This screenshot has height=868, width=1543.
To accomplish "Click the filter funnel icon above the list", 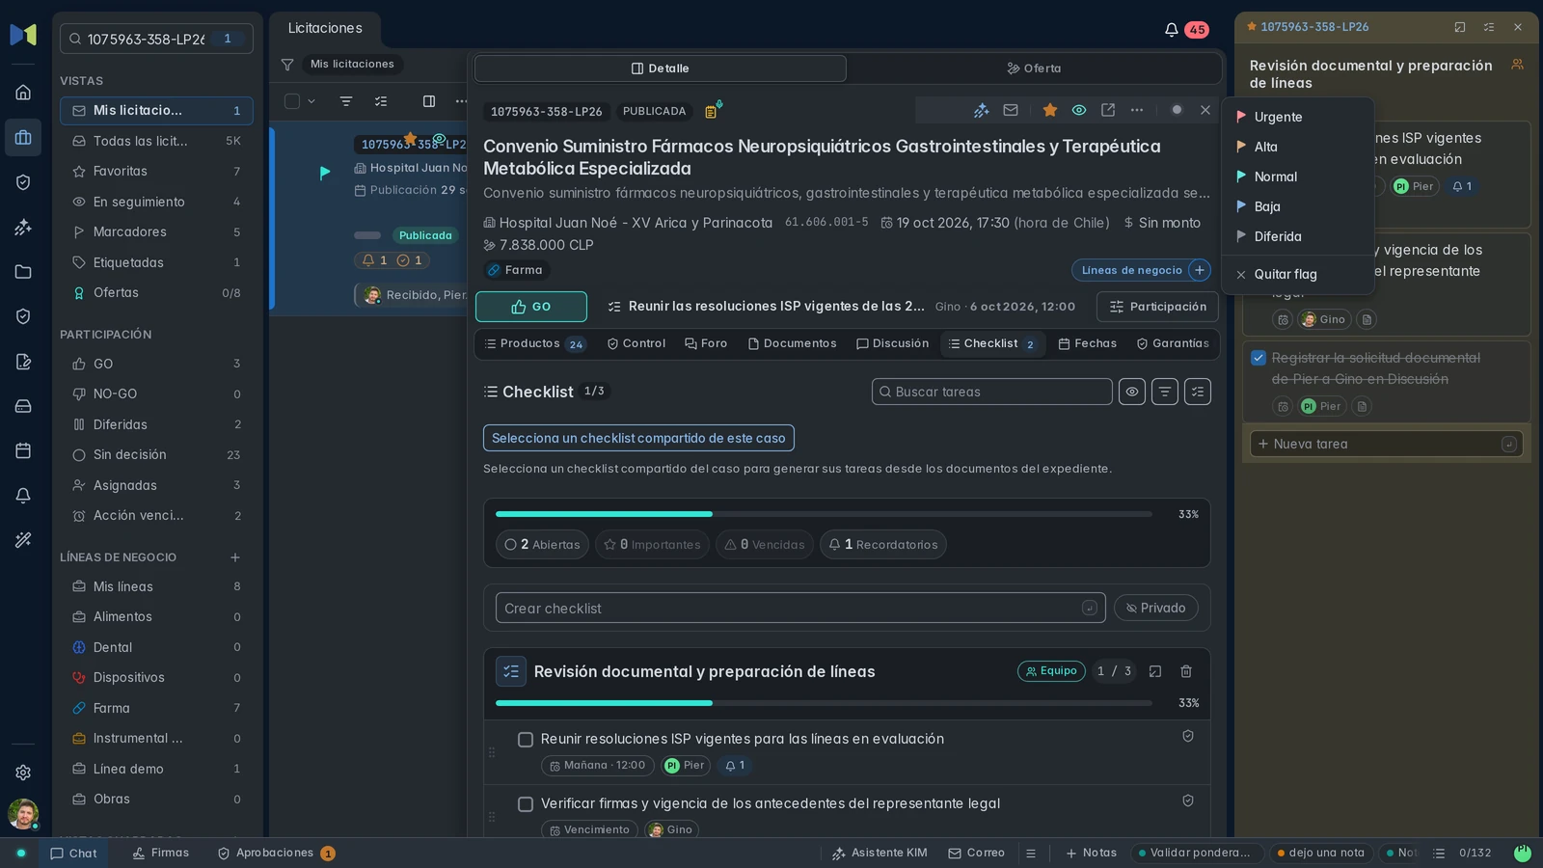I will (x=287, y=65).
